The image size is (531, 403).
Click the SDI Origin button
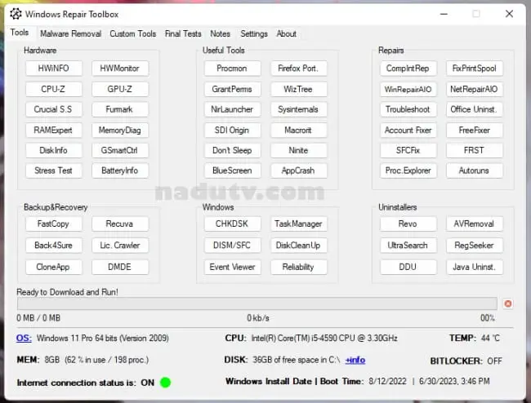[x=232, y=131]
